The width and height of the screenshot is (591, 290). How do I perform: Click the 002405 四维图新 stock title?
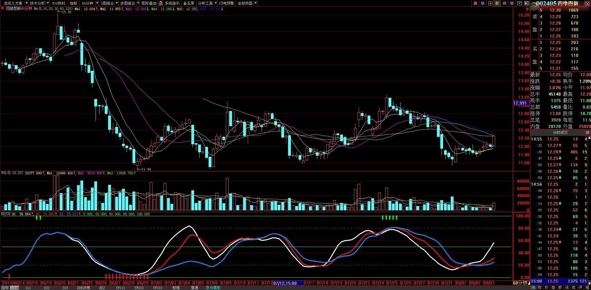[x=557, y=3]
